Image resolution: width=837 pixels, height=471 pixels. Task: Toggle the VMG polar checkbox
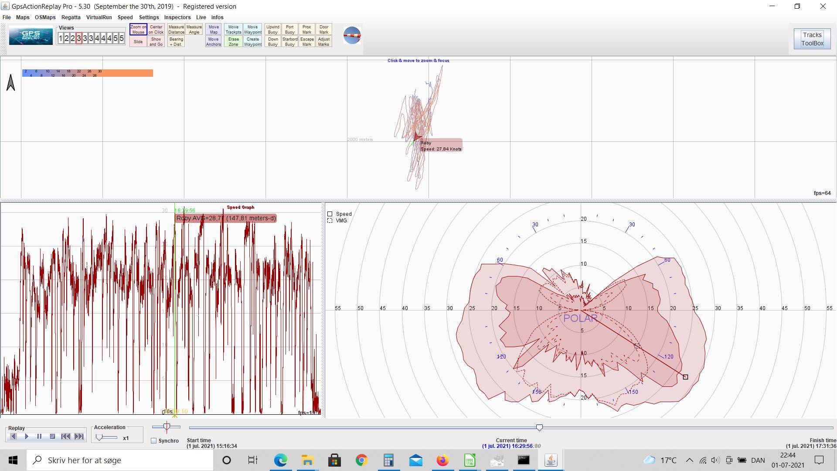(x=330, y=221)
